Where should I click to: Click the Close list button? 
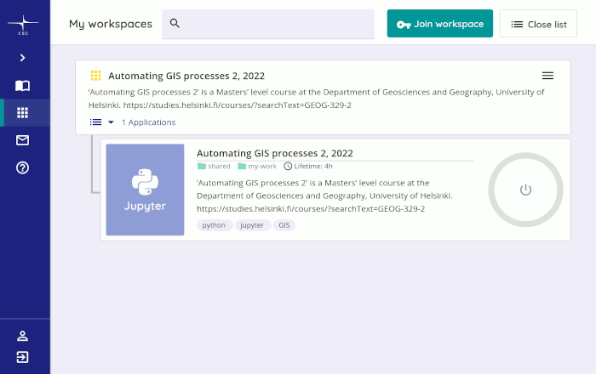(538, 24)
